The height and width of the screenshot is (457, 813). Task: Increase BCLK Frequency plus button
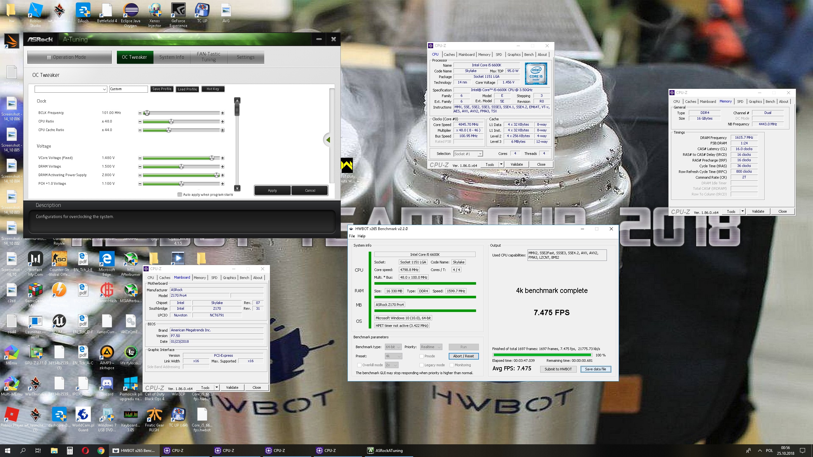point(223,113)
